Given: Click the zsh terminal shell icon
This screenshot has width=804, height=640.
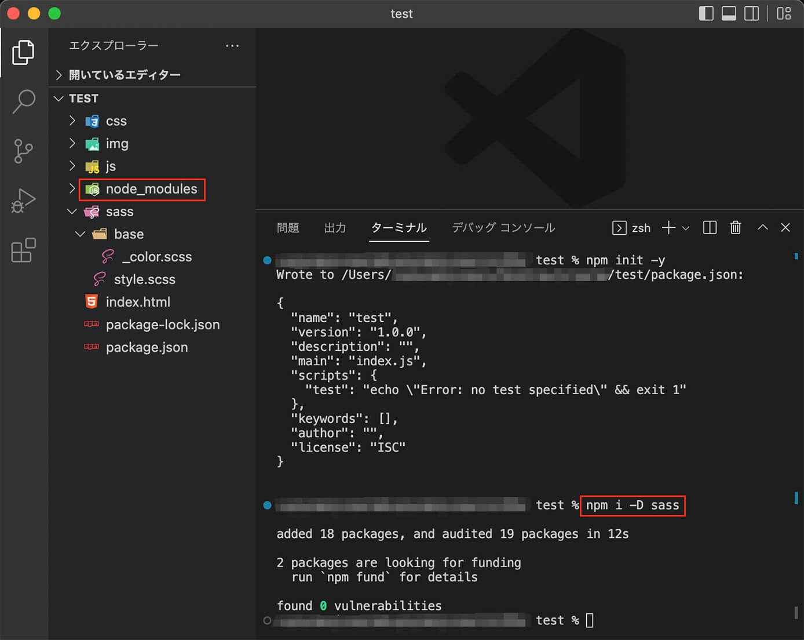Looking at the screenshot, I should pyautogui.click(x=619, y=228).
